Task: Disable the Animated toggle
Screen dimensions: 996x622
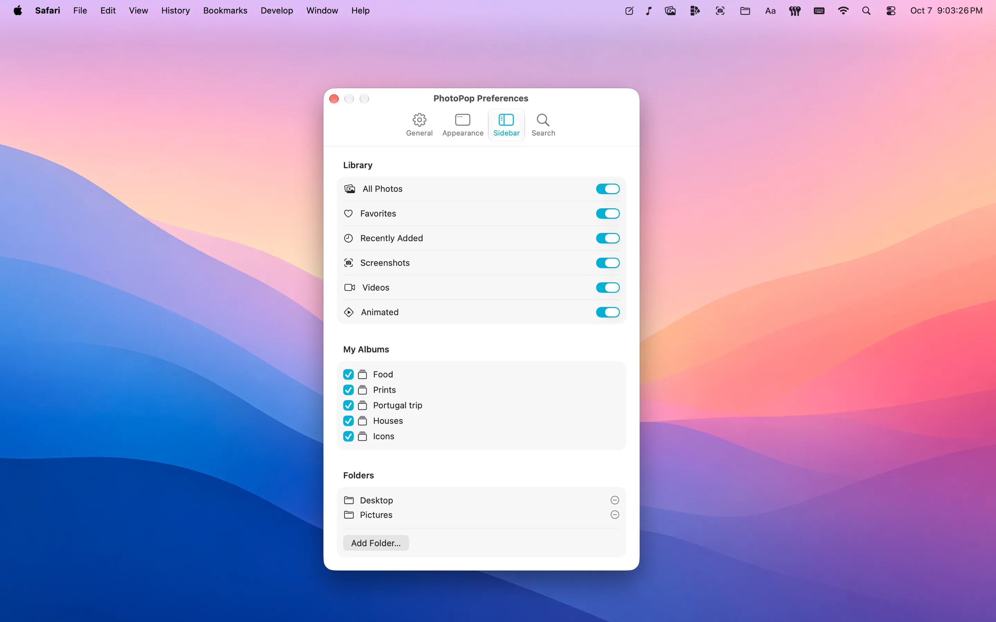Action: [608, 312]
